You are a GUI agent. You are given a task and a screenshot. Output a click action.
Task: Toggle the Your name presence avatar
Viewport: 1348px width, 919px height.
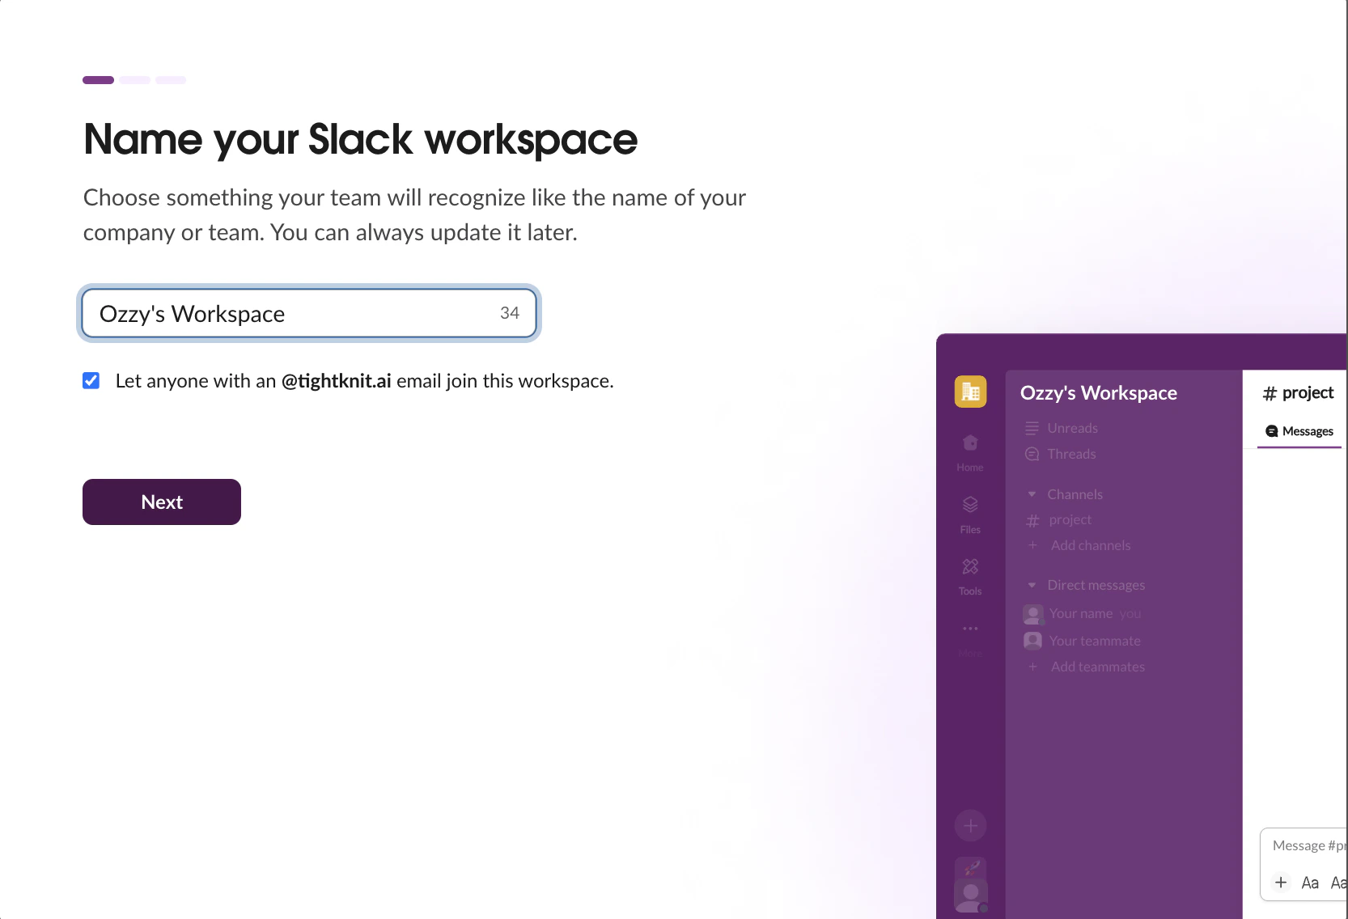[x=1032, y=614]
